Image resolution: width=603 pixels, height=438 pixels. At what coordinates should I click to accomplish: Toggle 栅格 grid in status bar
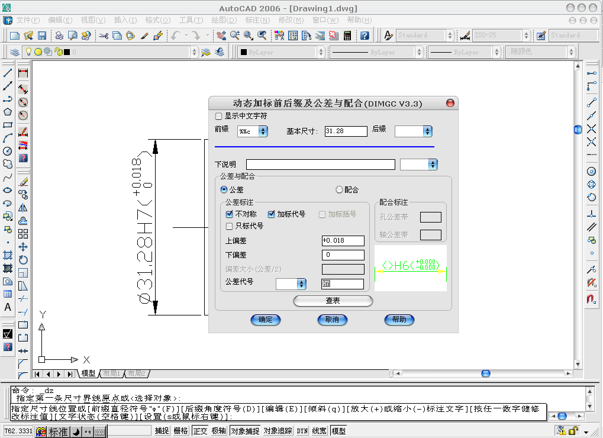[x=180, y=431]
